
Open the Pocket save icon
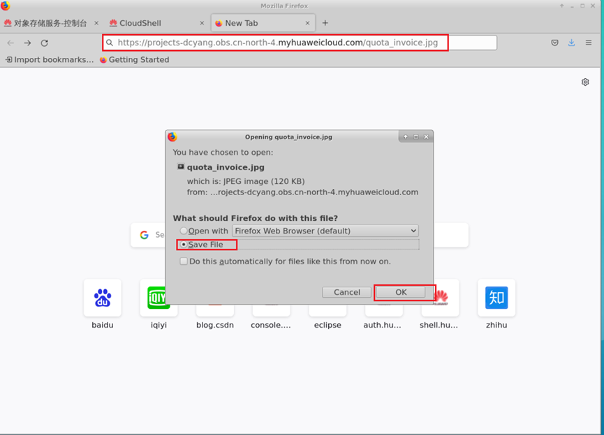coord(554,43)
